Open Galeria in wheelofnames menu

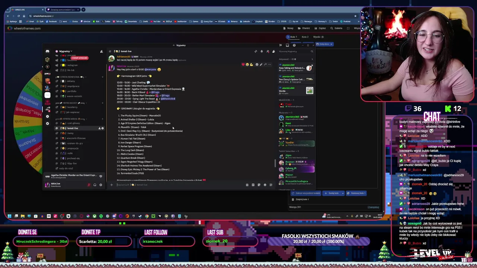click(337, 28)
